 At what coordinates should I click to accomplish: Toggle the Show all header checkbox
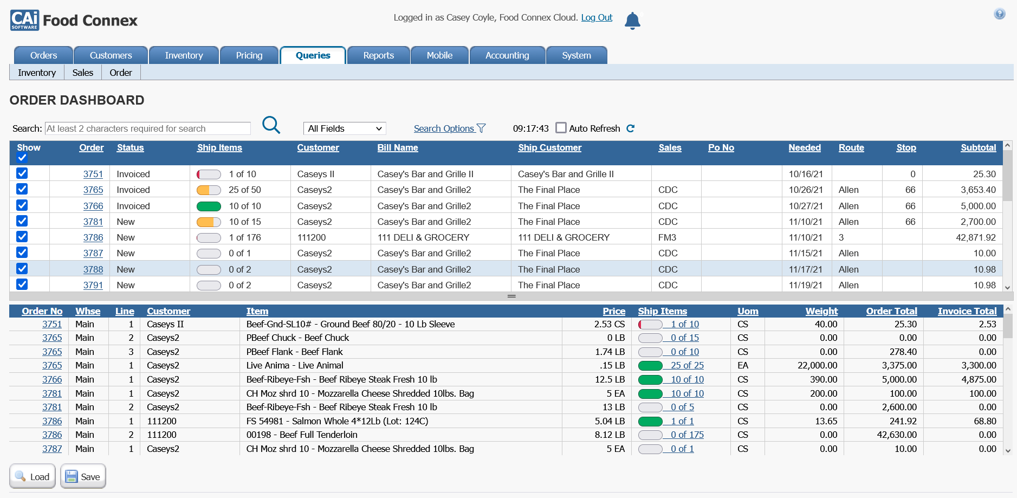click(22, 158)
